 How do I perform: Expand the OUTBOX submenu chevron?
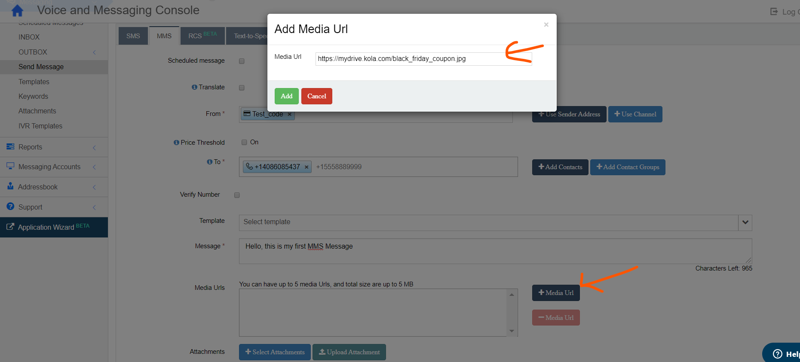pos(95,52)
